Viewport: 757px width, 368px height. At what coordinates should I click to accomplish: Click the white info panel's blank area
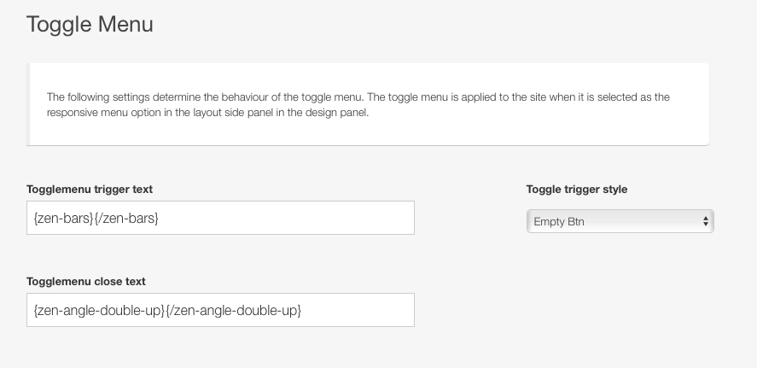point(531,131)
